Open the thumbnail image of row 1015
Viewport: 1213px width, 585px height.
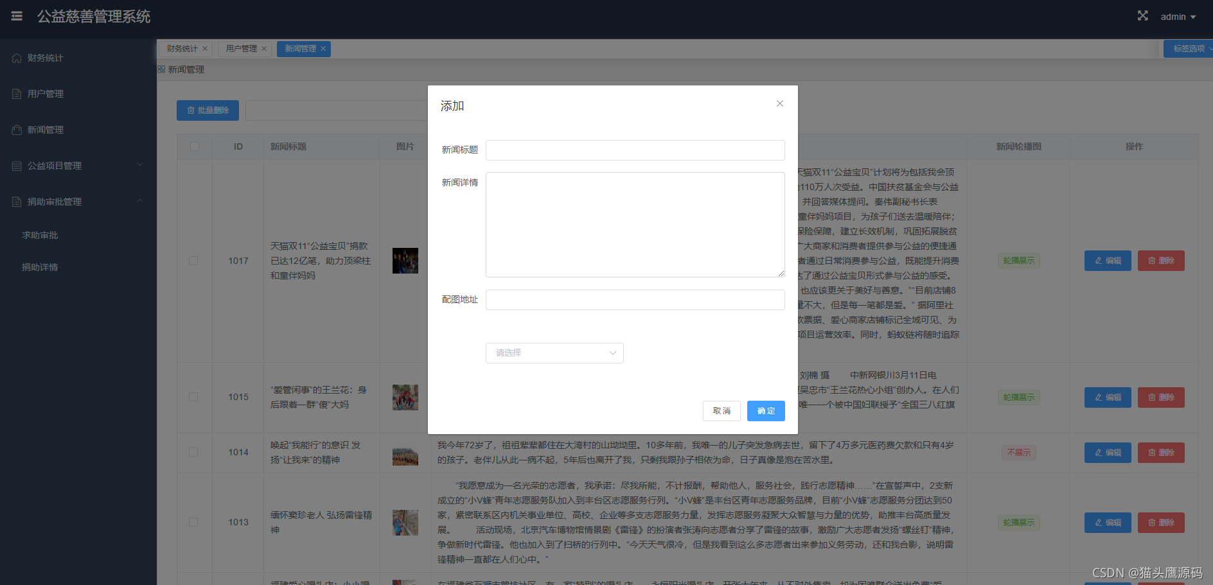click(405, 397)
